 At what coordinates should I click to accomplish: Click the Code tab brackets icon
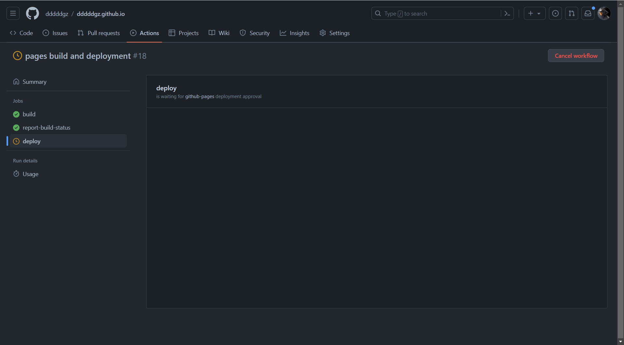[x=13, y=33]
